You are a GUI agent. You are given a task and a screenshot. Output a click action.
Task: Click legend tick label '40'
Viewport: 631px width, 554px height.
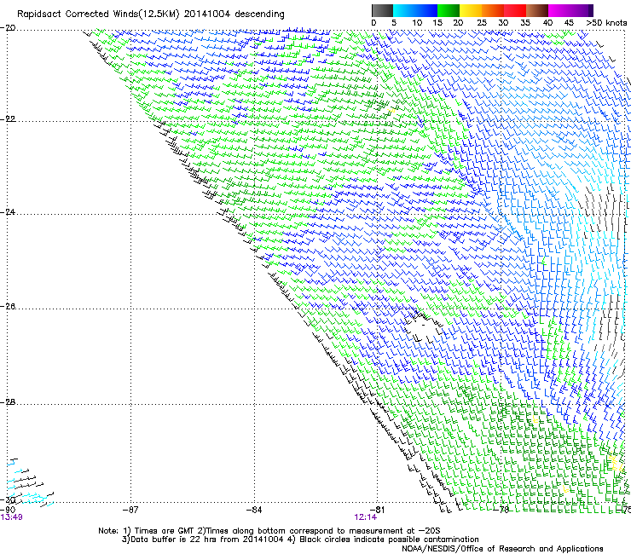[x=547, y=23]
